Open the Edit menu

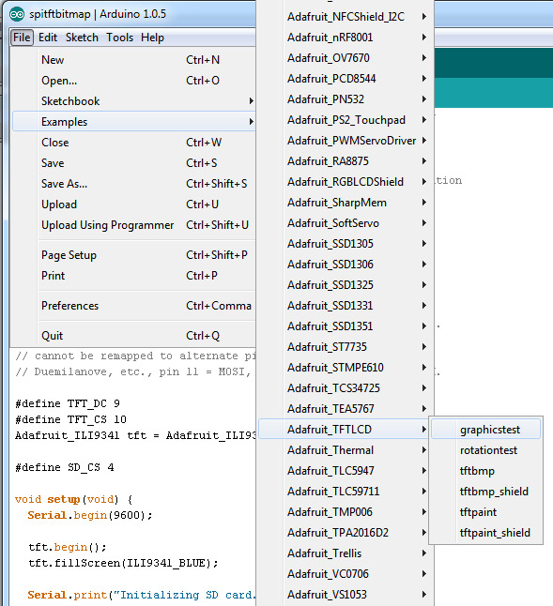point(48,38)
